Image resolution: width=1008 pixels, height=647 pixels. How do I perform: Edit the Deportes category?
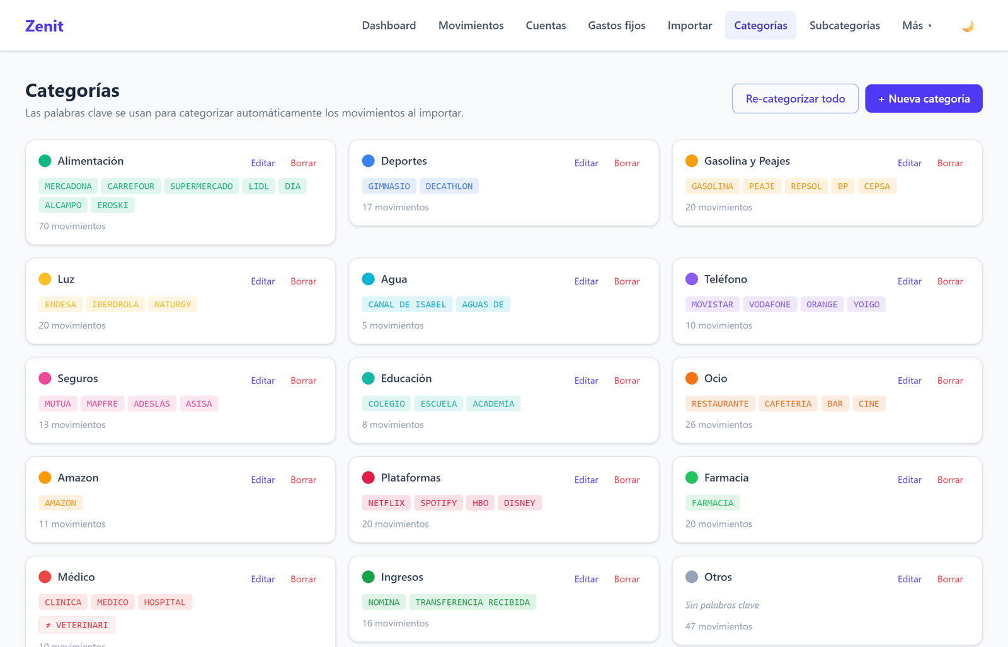click(586, 163)
